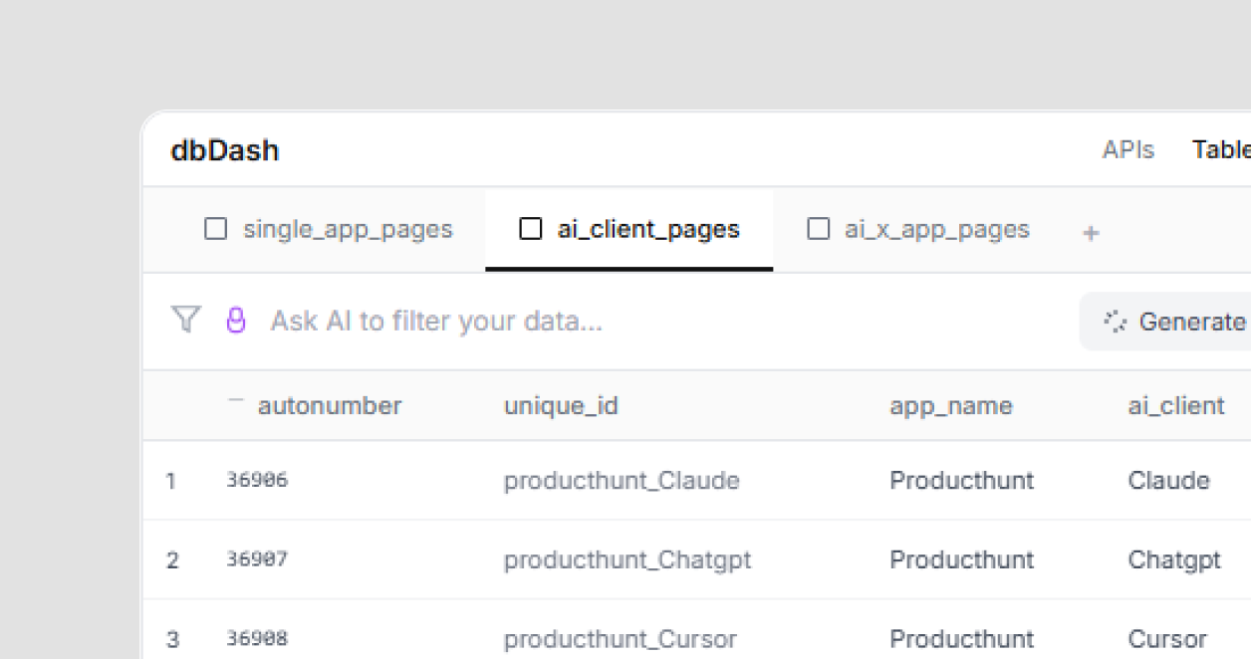The width and height of the screenshot is (1251, 659).
Task: Select the cell 36907
Action: (x=257, y=559)
